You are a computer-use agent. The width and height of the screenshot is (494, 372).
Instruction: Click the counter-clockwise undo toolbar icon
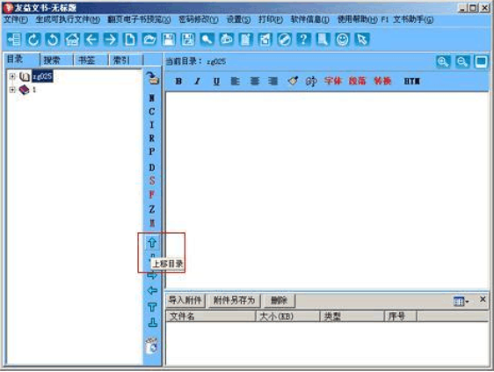[x=53, y=40]
